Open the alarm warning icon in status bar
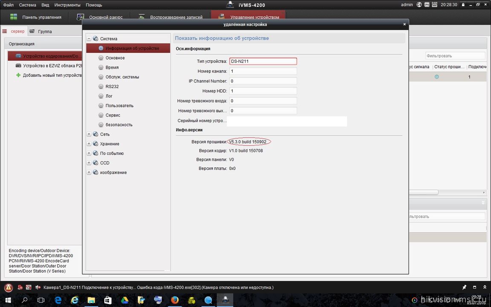This screenshot has height=307, width=491. click(9, 287)
